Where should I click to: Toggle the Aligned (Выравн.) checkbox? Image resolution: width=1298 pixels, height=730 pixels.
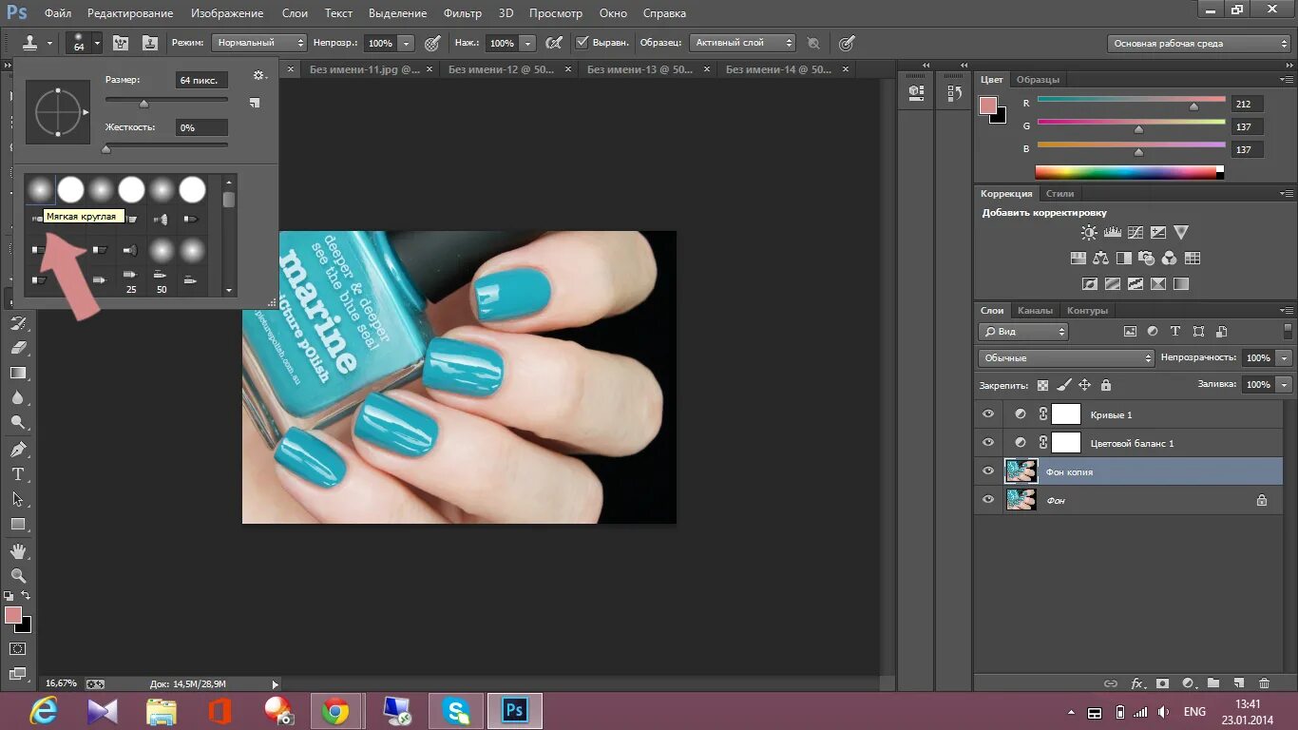coord(582,43)
